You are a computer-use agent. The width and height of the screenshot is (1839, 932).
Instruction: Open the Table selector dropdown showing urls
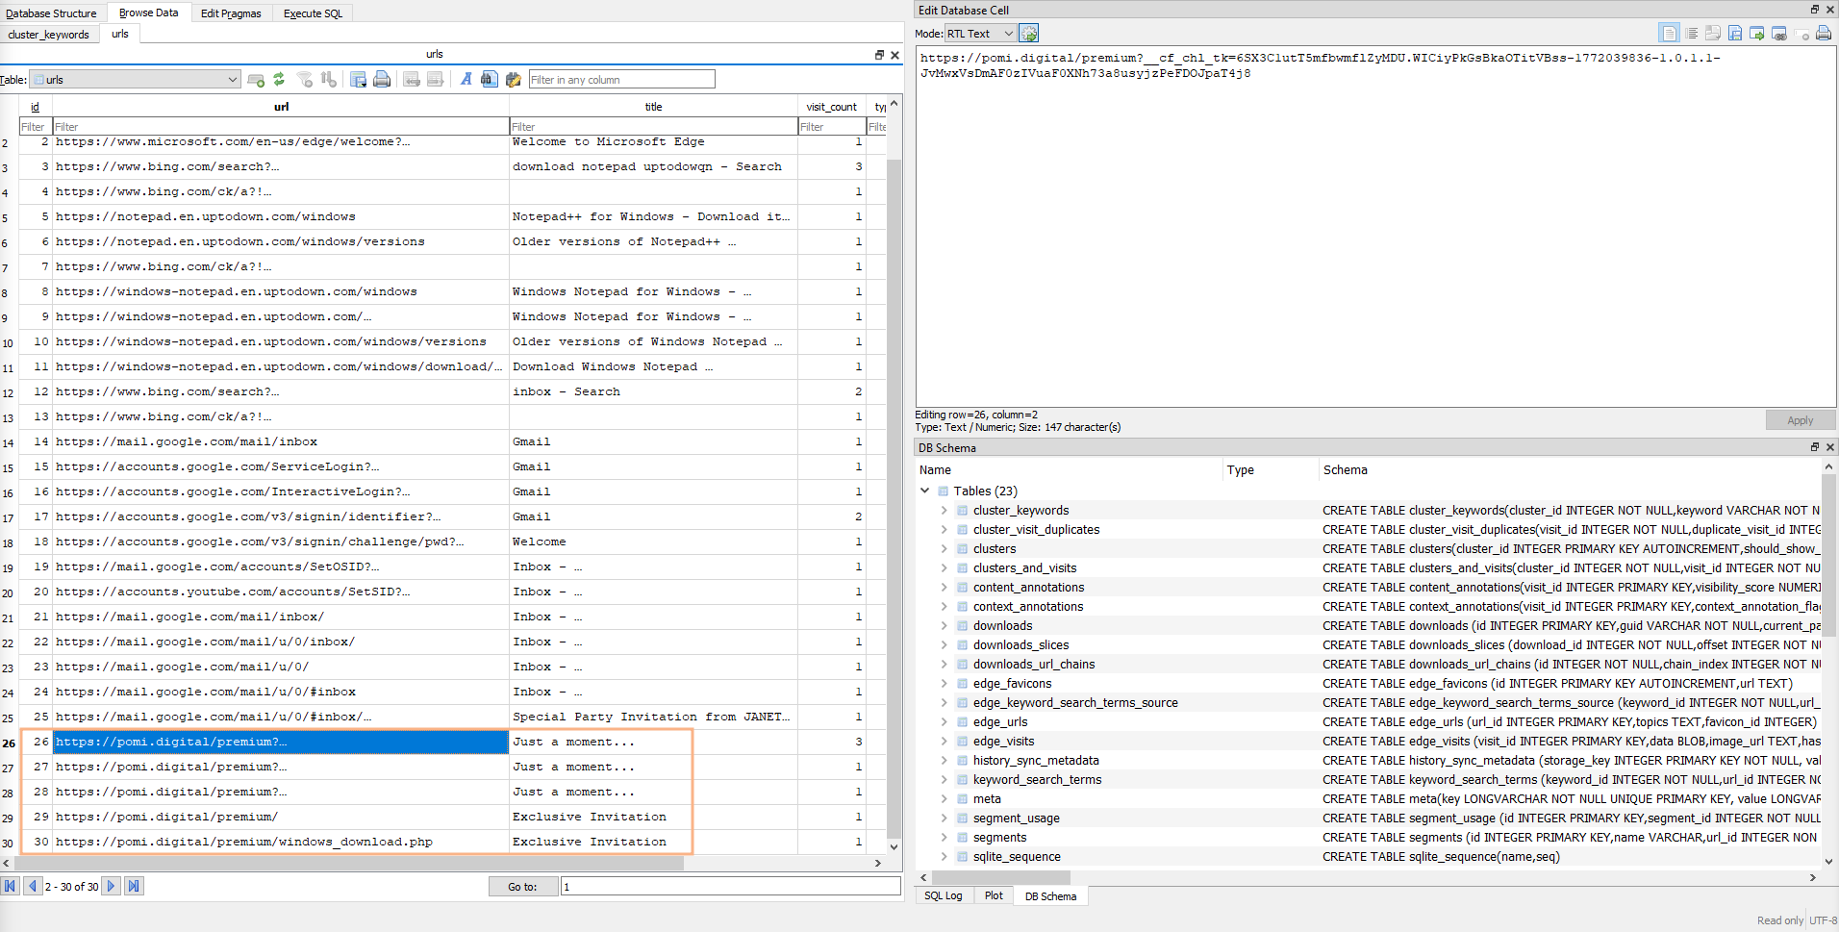pos(135,80)
